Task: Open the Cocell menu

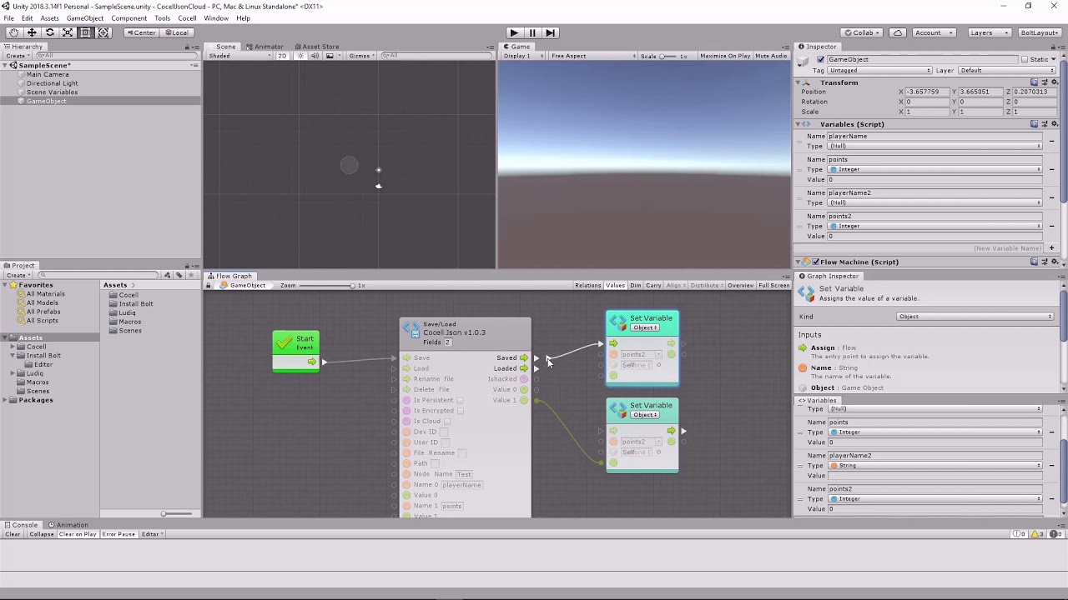Action: pos(187,18)
